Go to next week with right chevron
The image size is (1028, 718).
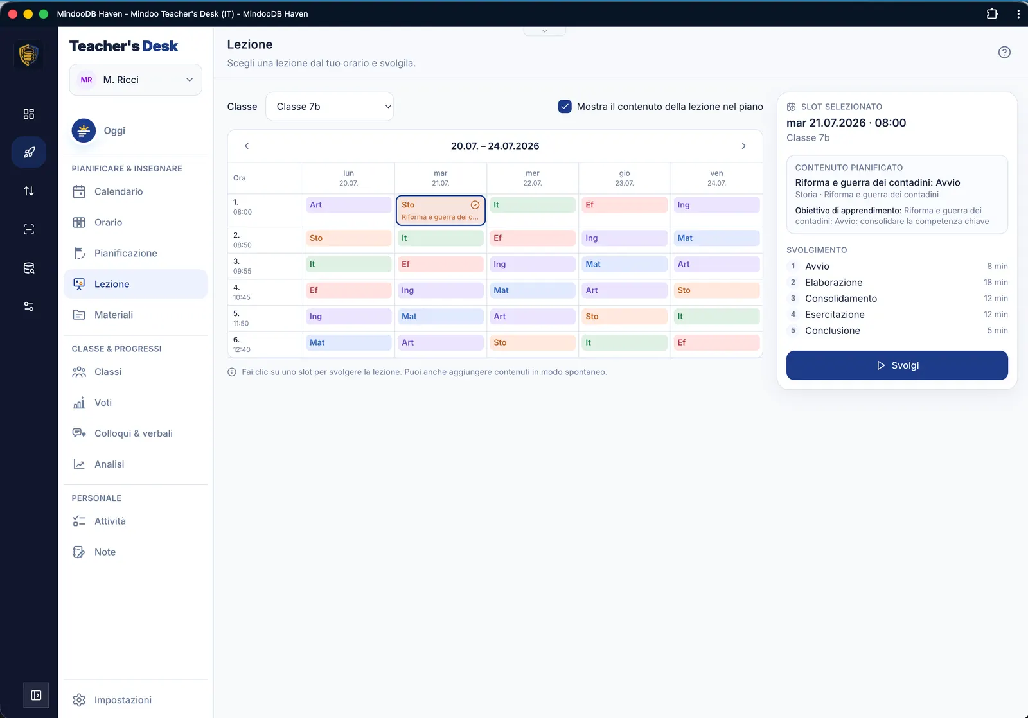[743, 146]
